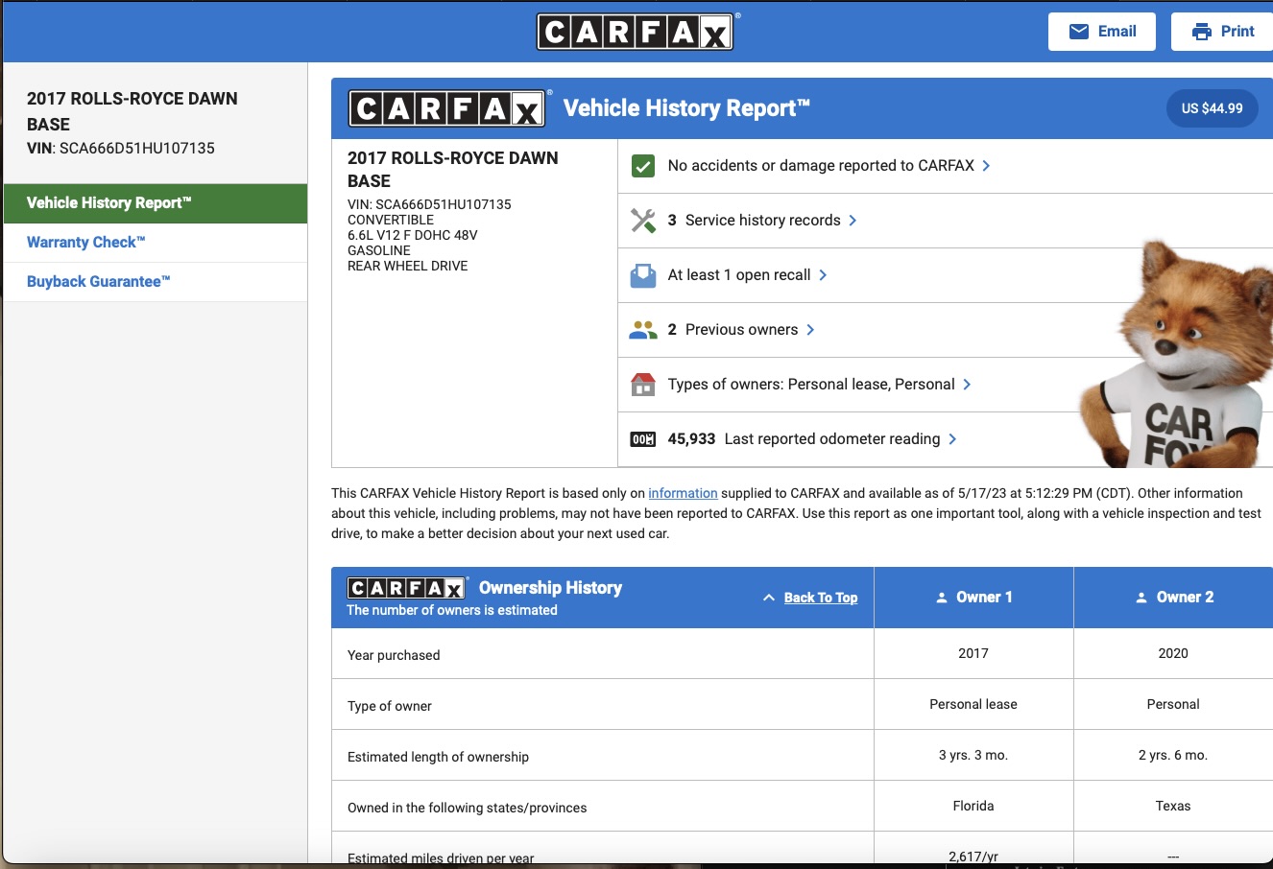Screen dimensions: 1273x869
Task: Click Owned in the following states/provinces label
Action: 467,808
